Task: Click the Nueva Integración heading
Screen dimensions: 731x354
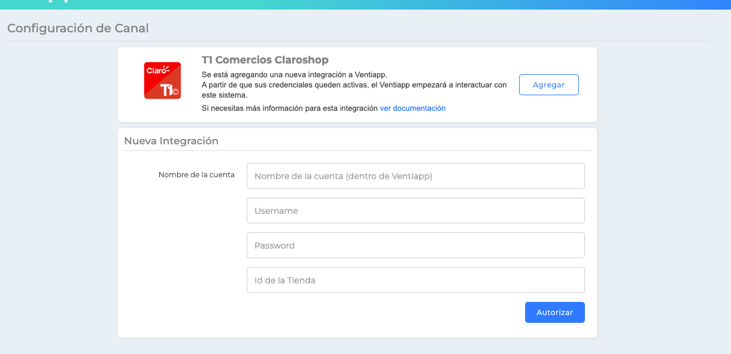Action: coord(171,141)
